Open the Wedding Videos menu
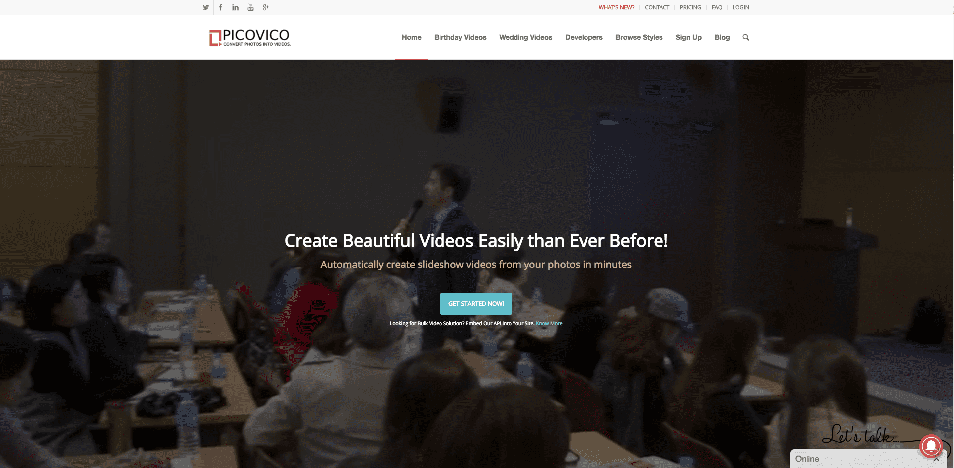954x468 pixels. click(525, 37)
